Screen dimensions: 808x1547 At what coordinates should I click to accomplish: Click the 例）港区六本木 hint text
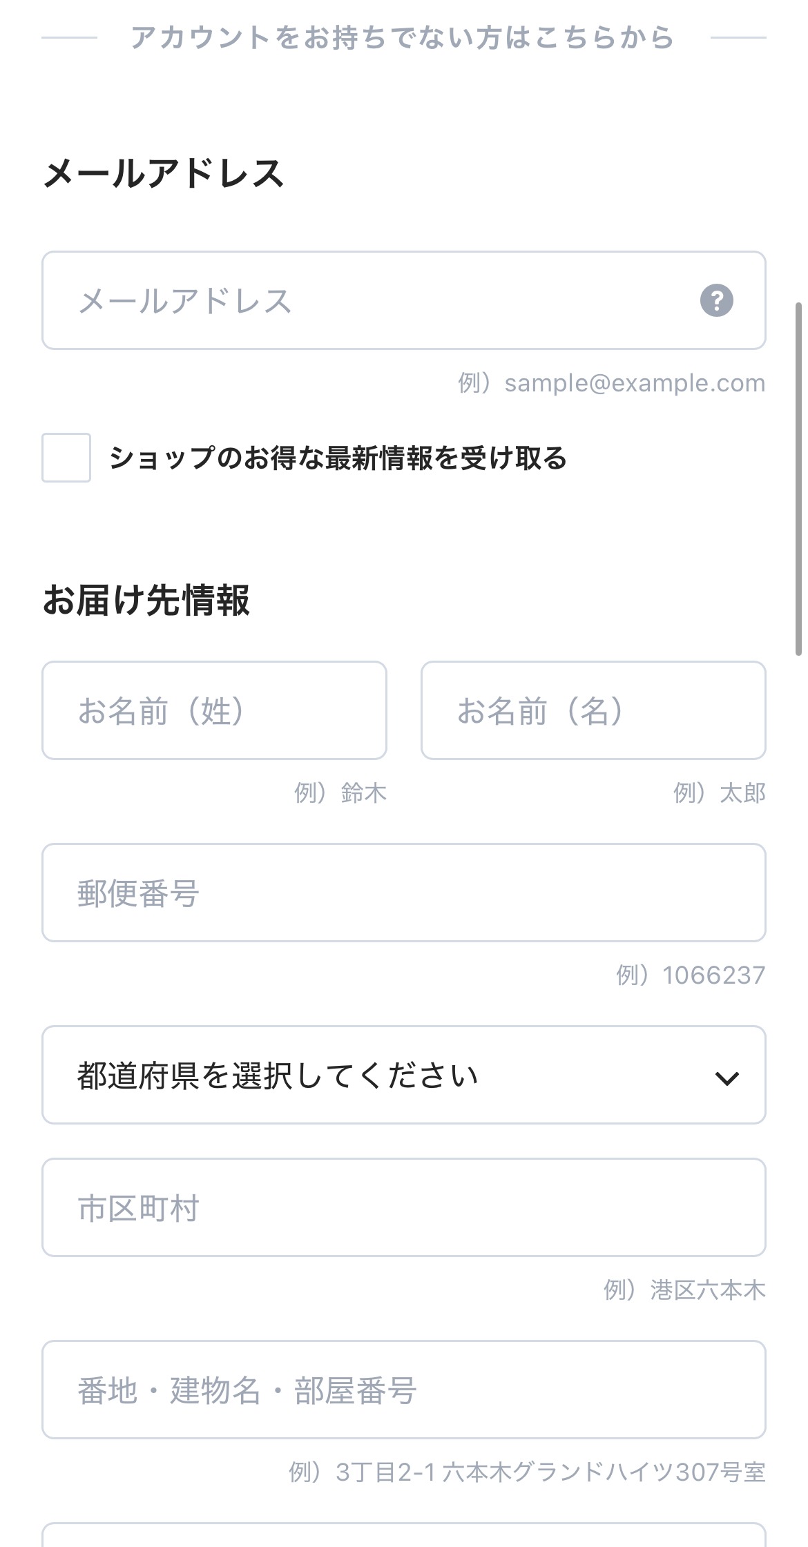pos(684,1290)
